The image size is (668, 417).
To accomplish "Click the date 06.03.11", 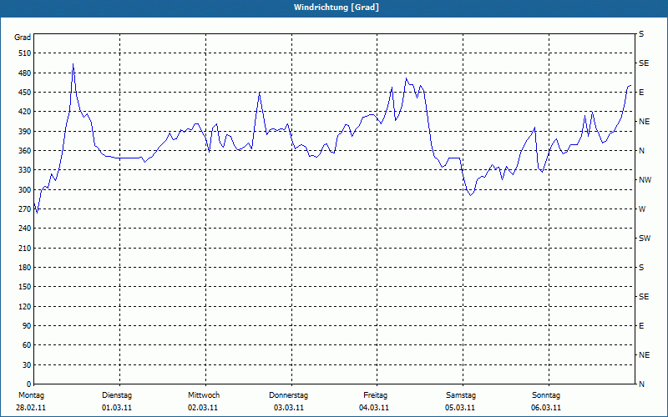I will click(x=546, y=408).
